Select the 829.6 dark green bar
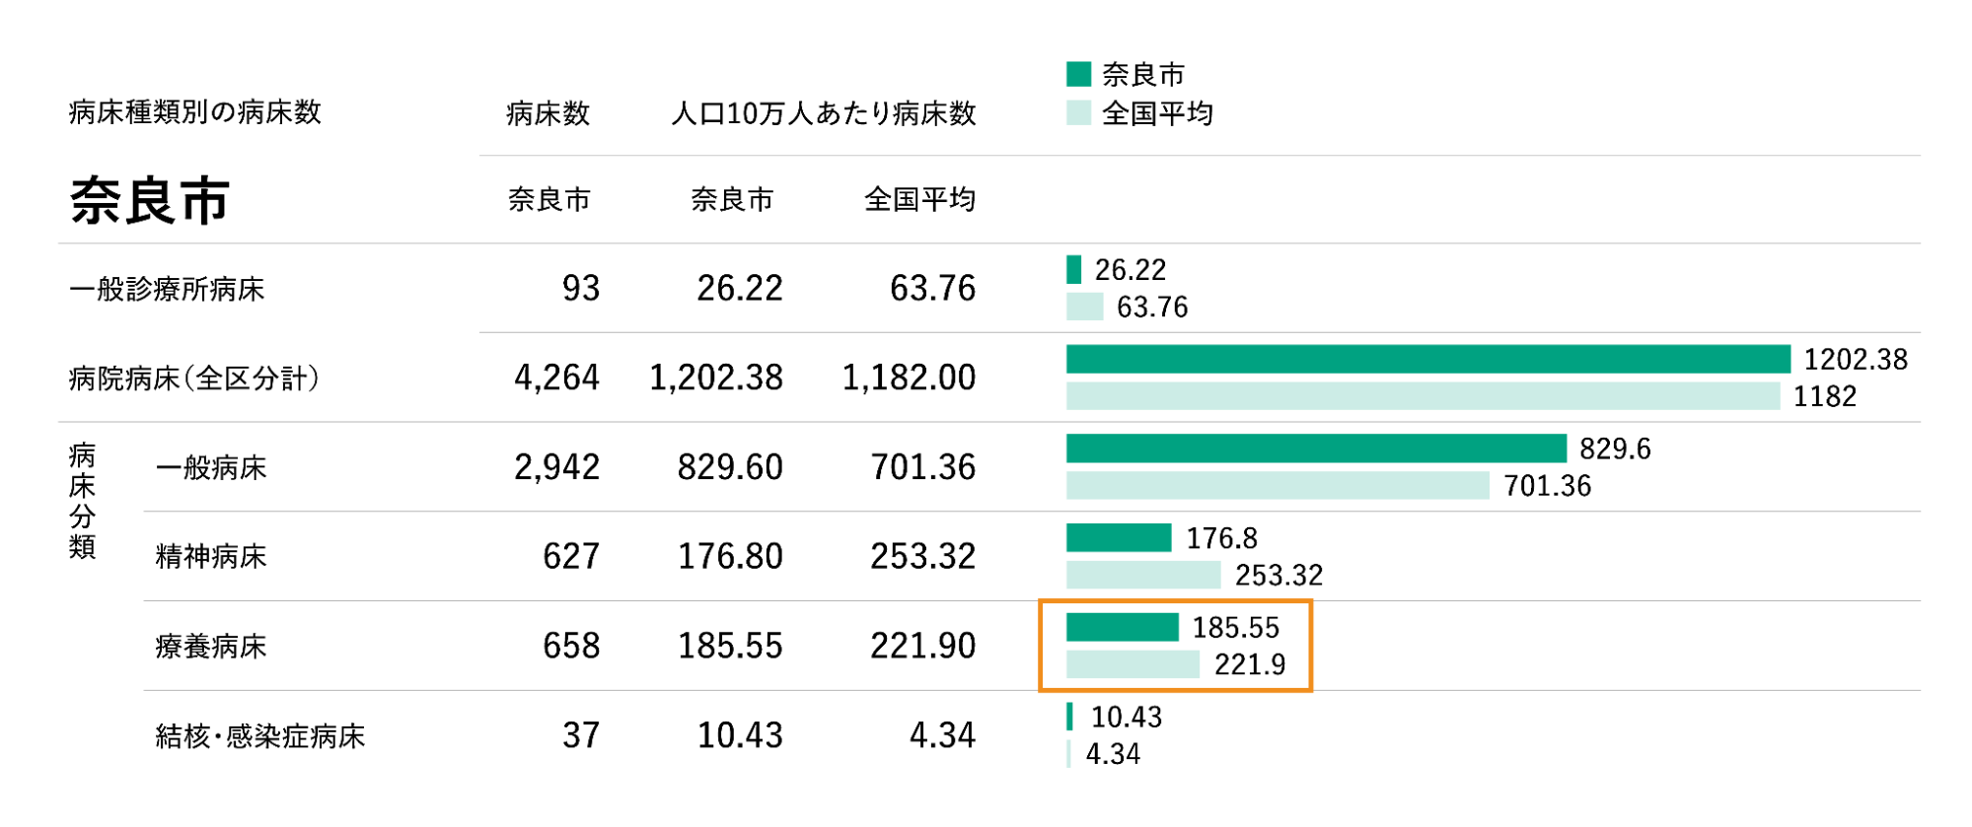This screenshot has width=1972, height=827. [x=1316, y=448]
